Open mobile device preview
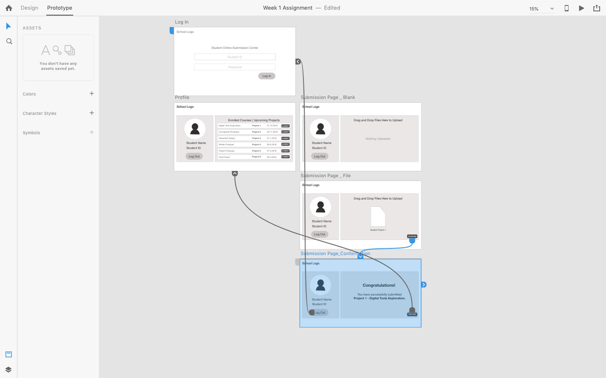606x378 pixels. click(x=566, y=8)
